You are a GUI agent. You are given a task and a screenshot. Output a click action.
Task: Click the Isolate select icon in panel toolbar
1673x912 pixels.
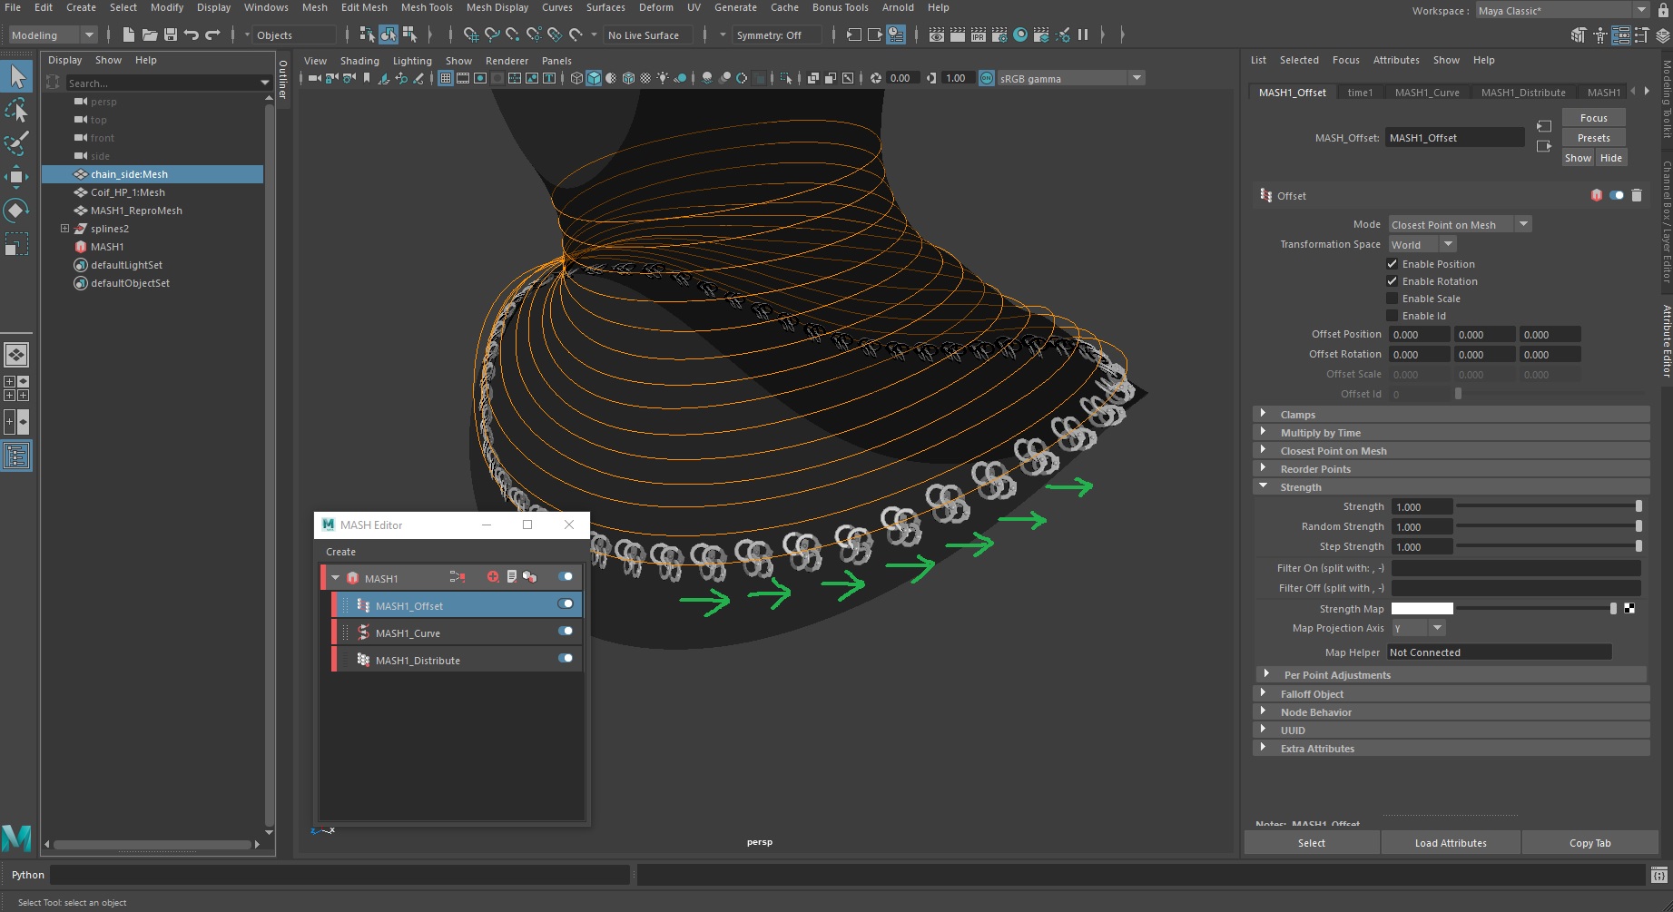pyautogui.click(x=785, y=78)
